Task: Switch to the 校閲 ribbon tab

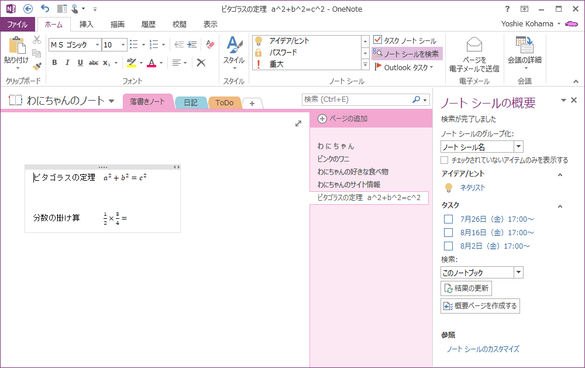Action: pyautogui.click(x=180, y=24)
